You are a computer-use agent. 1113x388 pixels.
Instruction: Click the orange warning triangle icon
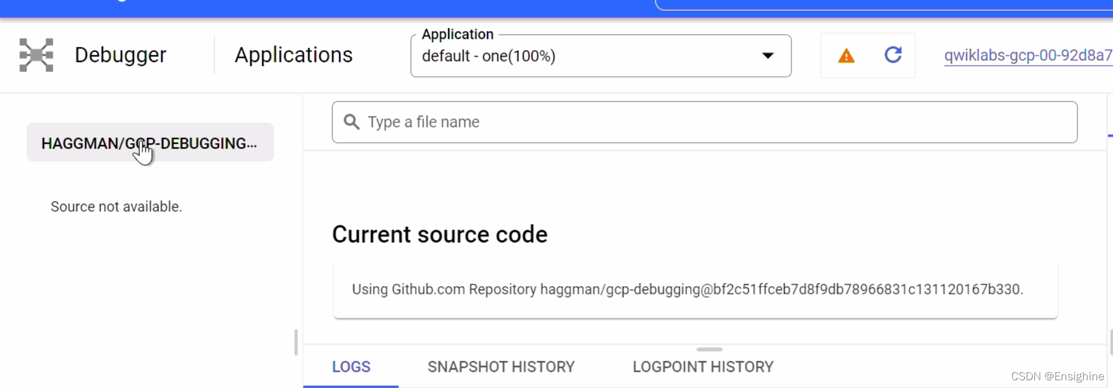[x=846, y=56]
